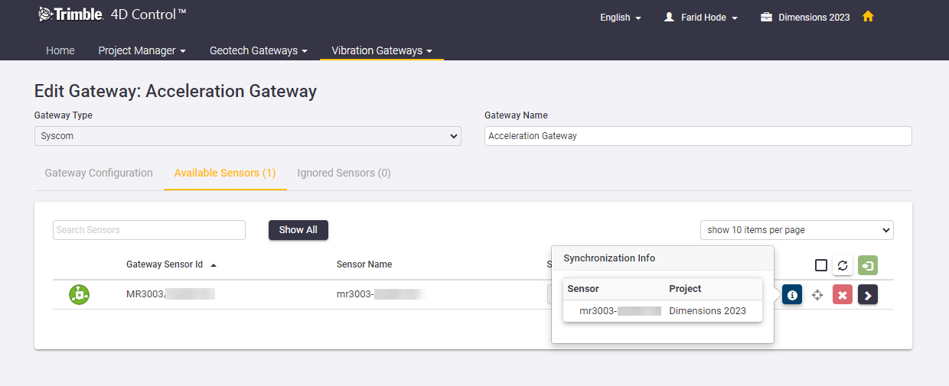The height and width of the screenshot is (386, 949).
Task: Click the refresh sensors icon button
Action: click(x=843, y=265)
